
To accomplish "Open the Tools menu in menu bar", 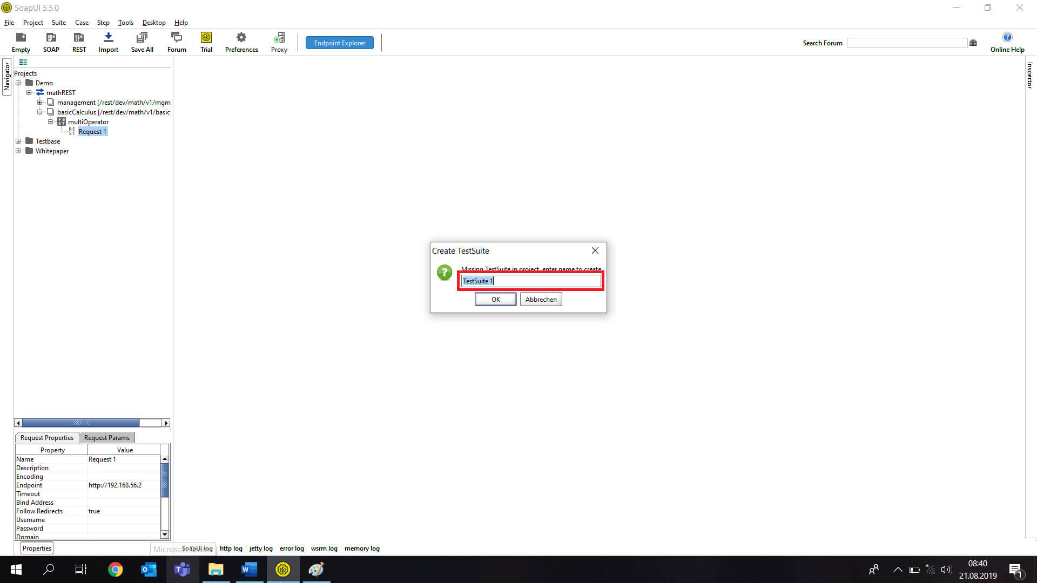I will (125, 22).
